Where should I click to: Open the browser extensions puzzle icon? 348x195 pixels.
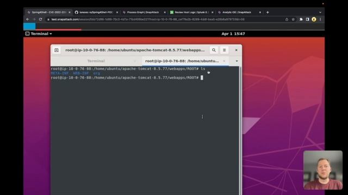click(x=301, y=19)
